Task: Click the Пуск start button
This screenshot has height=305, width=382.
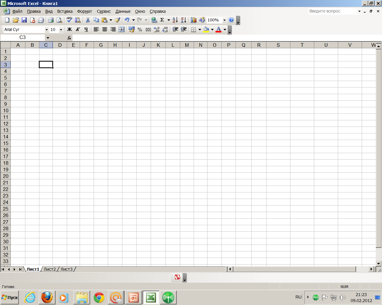Action: [x=10, y=298]
